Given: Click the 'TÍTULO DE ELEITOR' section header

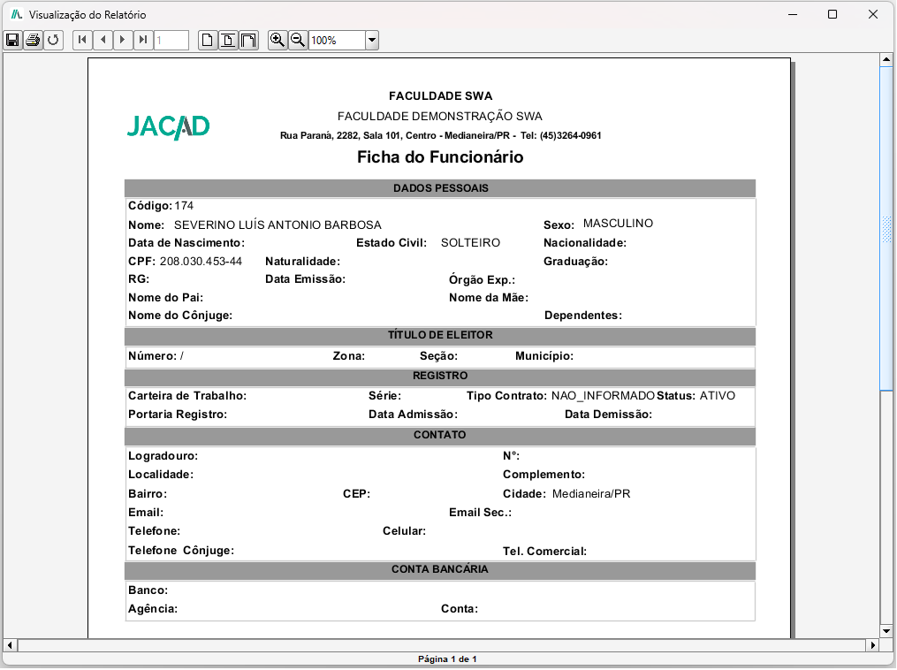Looking at the screenshot, I should coord(440,335).
